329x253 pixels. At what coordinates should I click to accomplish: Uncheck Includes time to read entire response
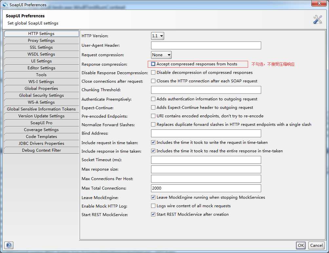153,151
